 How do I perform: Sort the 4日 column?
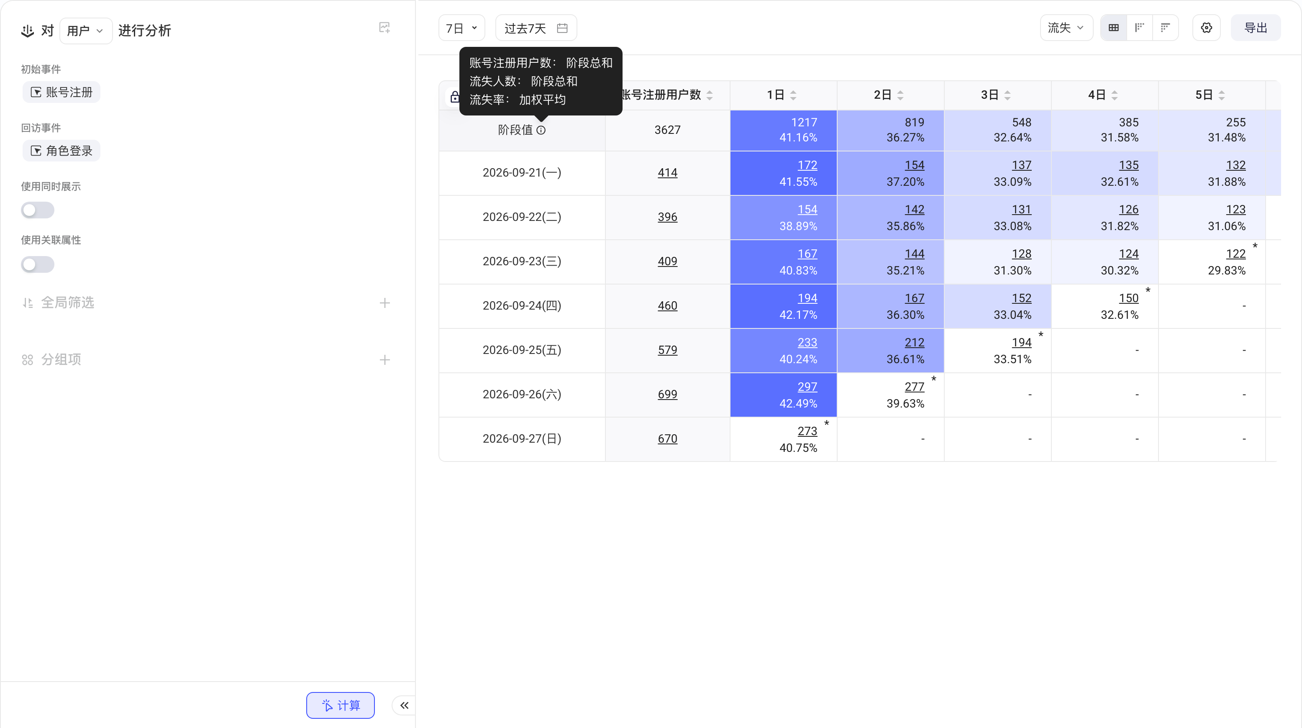pyautogui.click(x=1115, y=95)
